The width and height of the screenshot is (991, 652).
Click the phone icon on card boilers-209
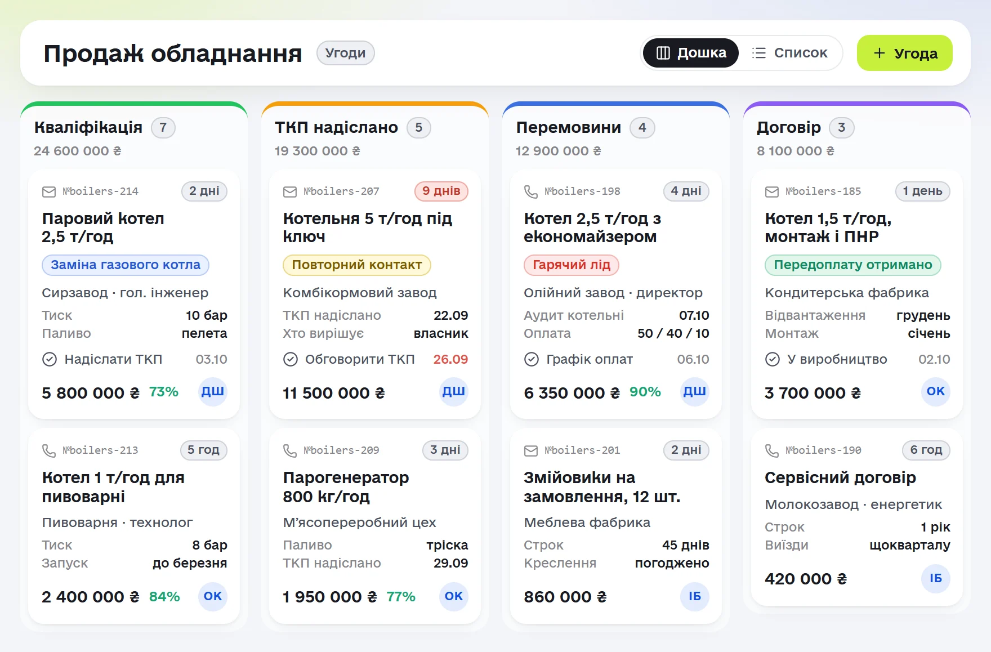tap(290, 450)
